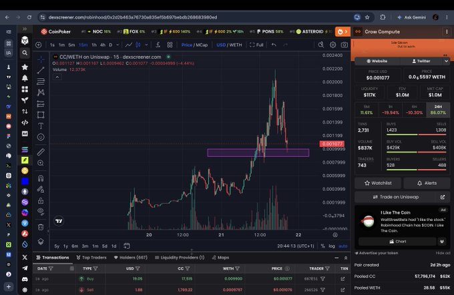Select the zoom-in tool

(41, 163)
